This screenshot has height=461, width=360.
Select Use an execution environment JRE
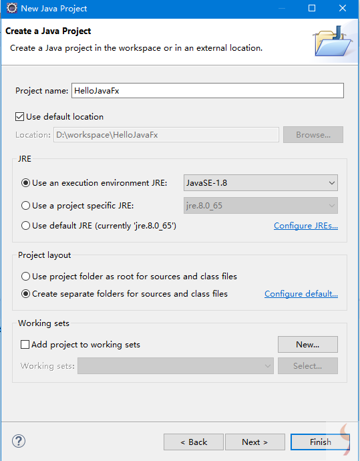click(x=25, y=183)
